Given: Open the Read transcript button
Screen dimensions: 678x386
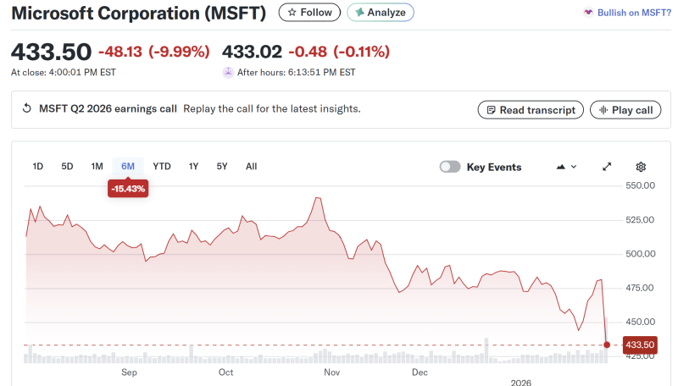Looking at the screenshot, I should pos(531,110).
